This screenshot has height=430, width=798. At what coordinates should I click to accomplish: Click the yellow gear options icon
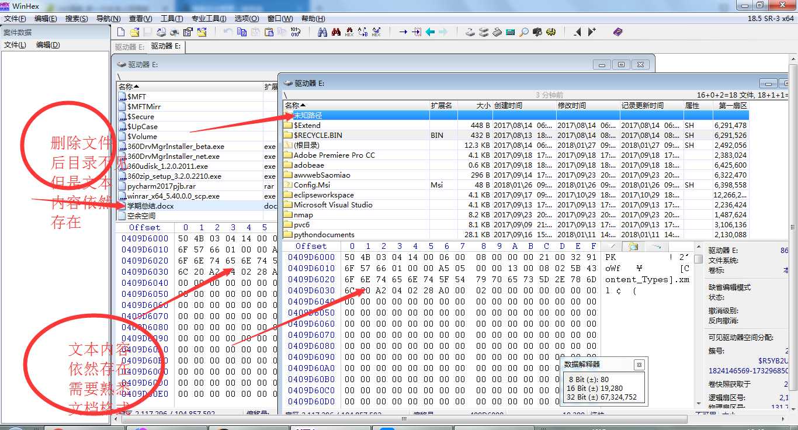(x=551, y=32)
